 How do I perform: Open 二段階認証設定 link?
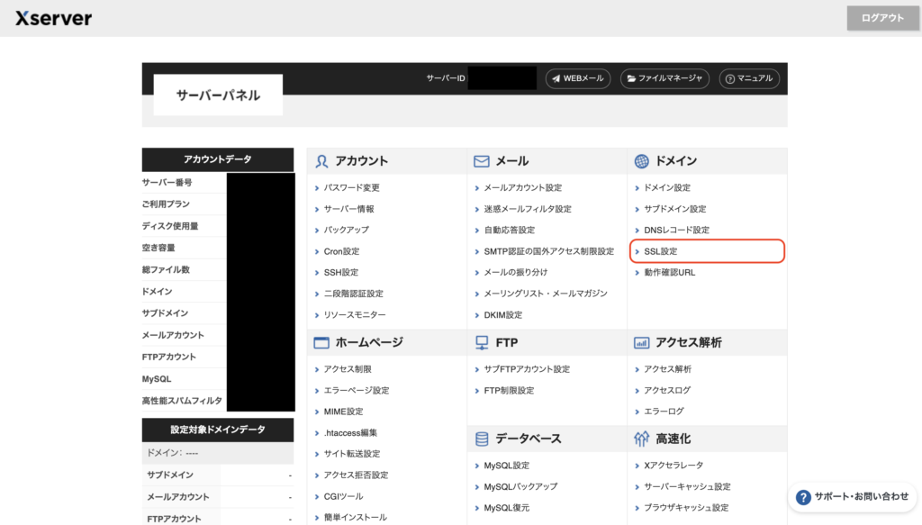pyautogui.click(x=353, y=294)
